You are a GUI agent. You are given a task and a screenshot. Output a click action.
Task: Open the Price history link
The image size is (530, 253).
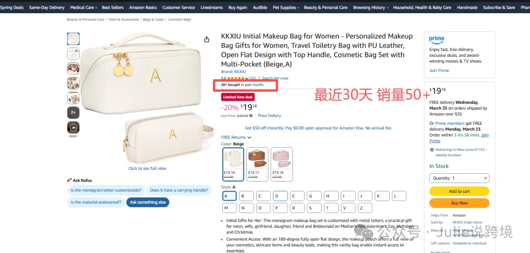coord(269,115)
